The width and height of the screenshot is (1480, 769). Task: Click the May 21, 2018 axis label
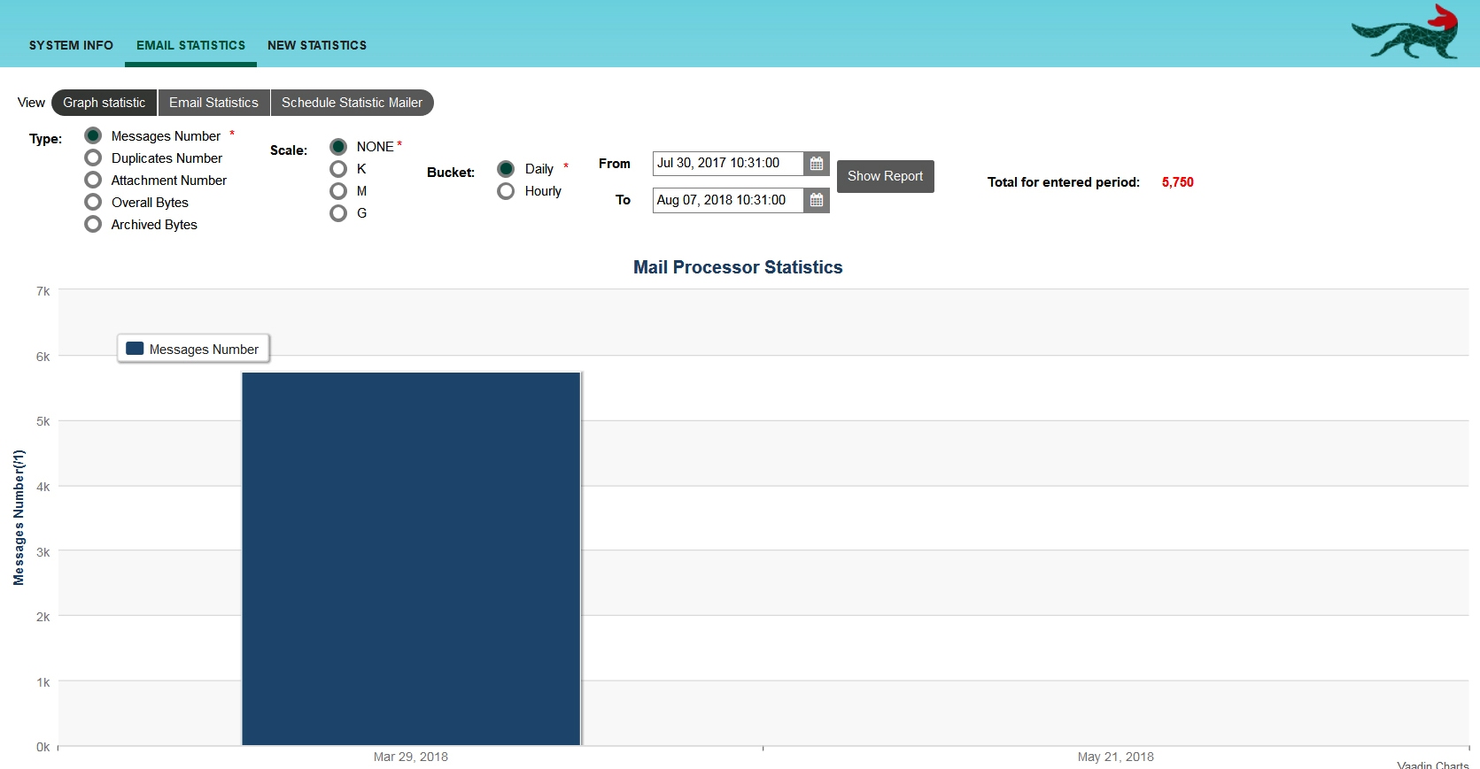1115,757
